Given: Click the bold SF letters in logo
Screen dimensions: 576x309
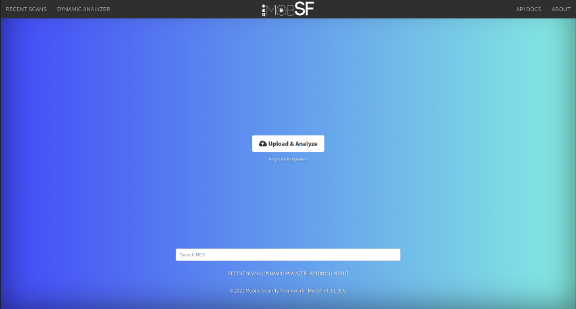Looking at the screenshot, I should (x=305, y=9).
